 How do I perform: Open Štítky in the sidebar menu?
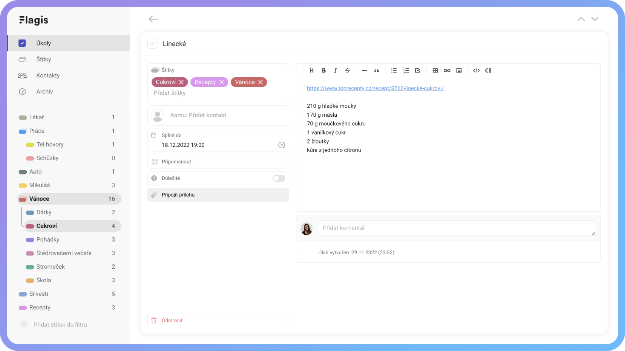tap(44, 59)
